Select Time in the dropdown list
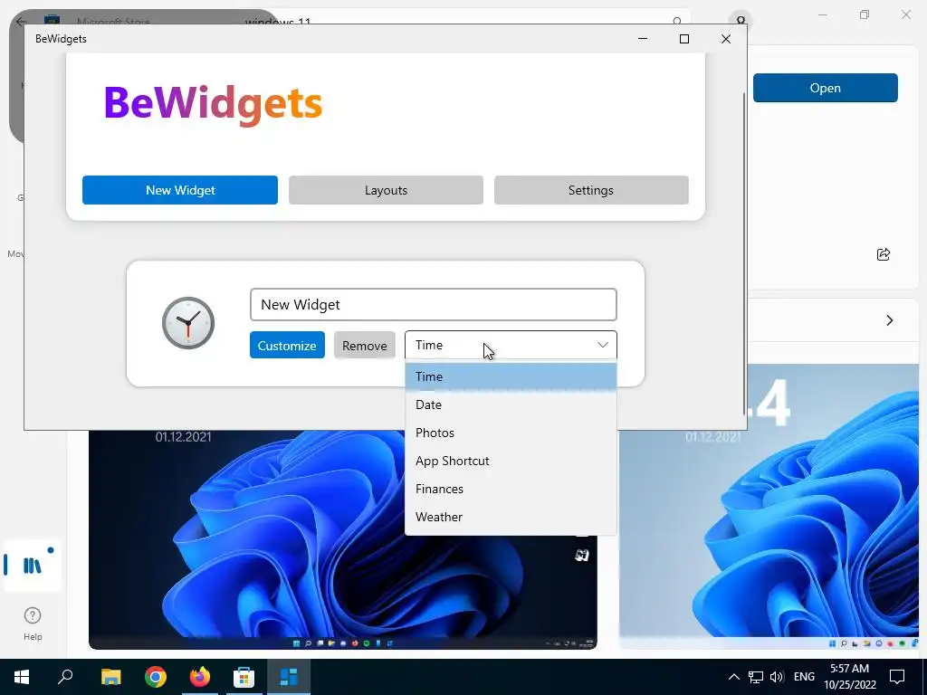This screenshot has height=695, width=927. click(511, 376)
